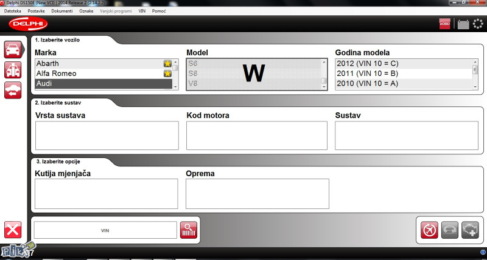Open the Dokumenti menu
Image resolution: width=487 pixels, height=260 pixels.
tap(62, 11)
